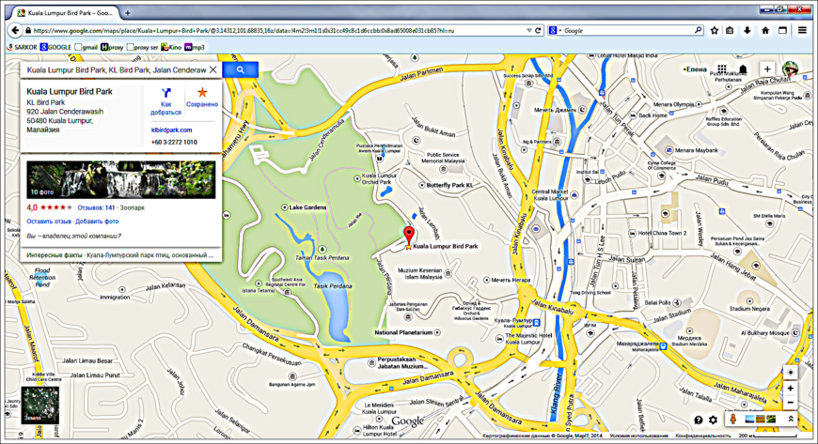Open first blue sky photo in imagery strip
The image size is (818, 444).
[749, 419]
